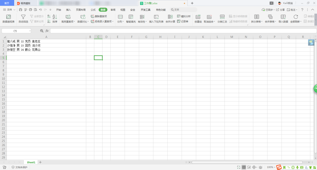Click the 创建组 create group icon
Viewport: 317px width, 170px height.
tap(198, 17)
